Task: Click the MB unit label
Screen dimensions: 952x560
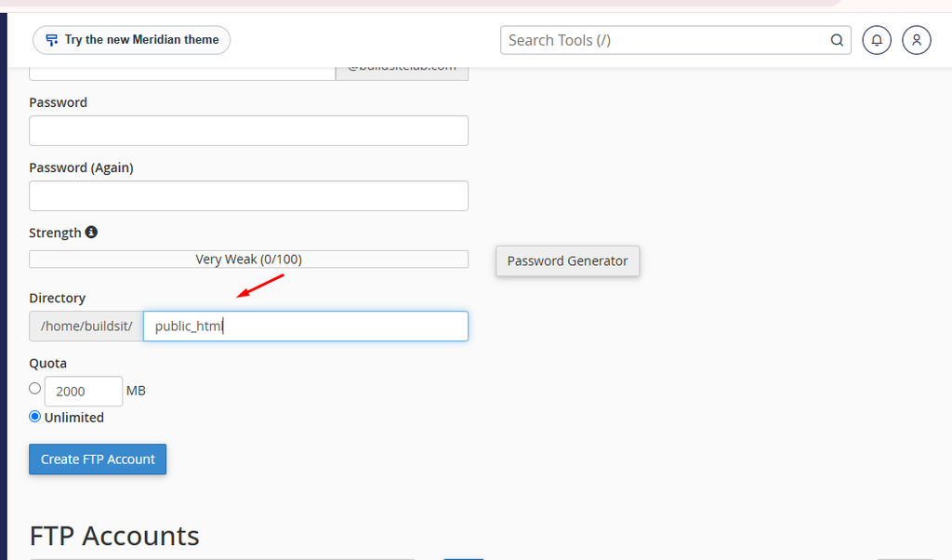Action: (136, 391)
